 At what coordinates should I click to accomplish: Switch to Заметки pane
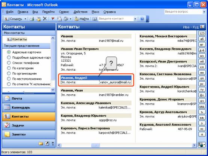[29, 134]
